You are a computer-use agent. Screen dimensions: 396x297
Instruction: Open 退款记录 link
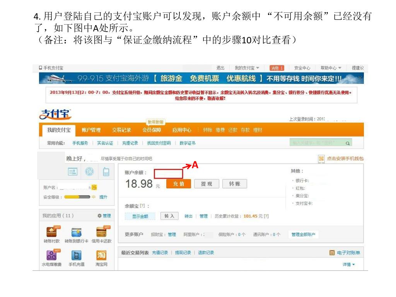(x=206, y=253)
